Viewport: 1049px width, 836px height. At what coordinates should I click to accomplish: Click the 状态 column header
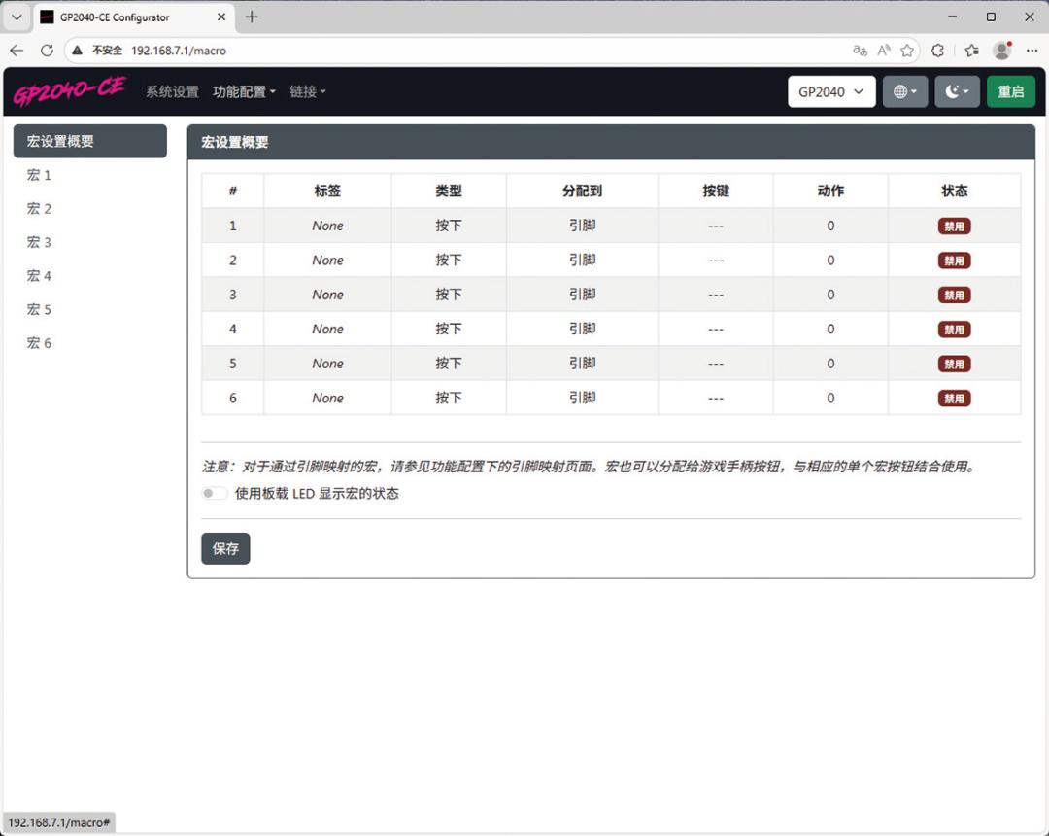pos(954,191)
